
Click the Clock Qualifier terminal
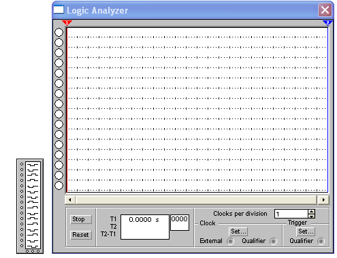(273, 241)
